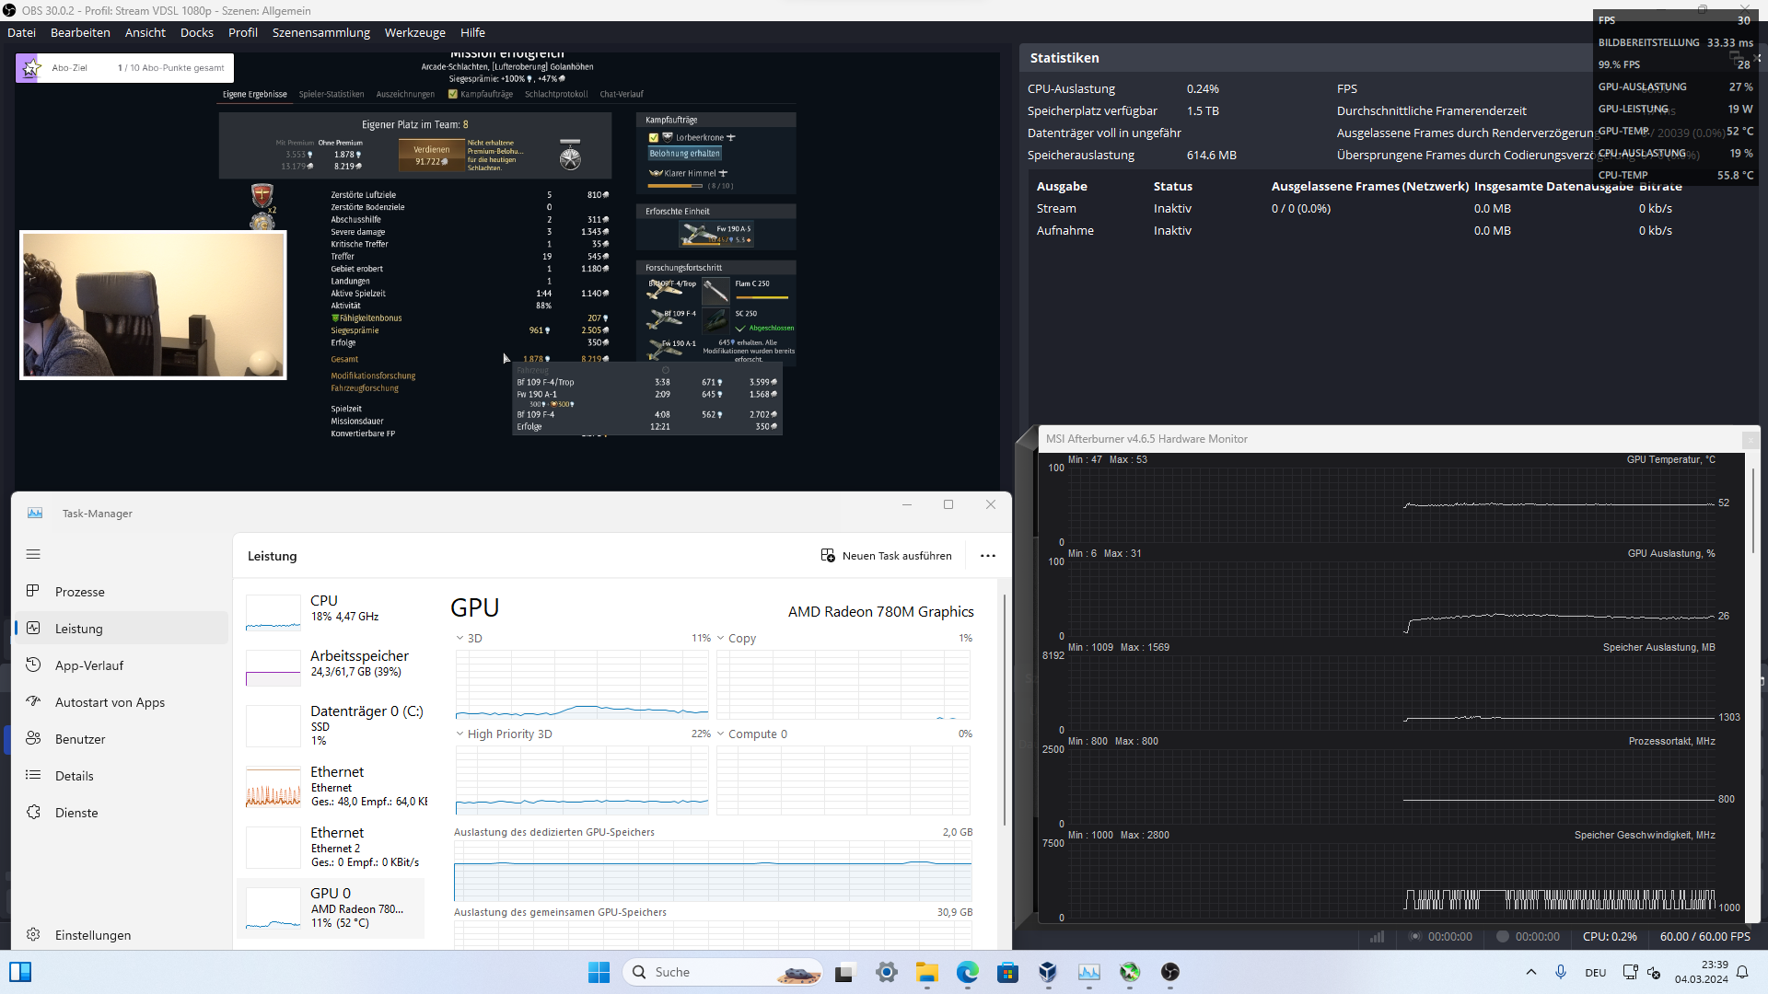Expand the 3D engine graph dropdown

tap(460, 639)
